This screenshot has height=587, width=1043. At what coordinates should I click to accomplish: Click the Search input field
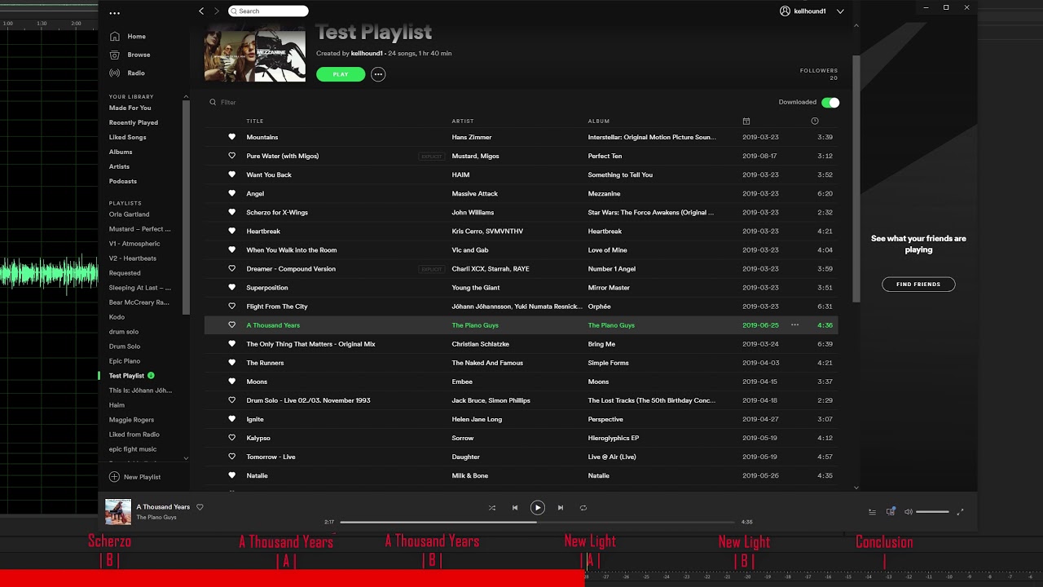click(268, 11)
